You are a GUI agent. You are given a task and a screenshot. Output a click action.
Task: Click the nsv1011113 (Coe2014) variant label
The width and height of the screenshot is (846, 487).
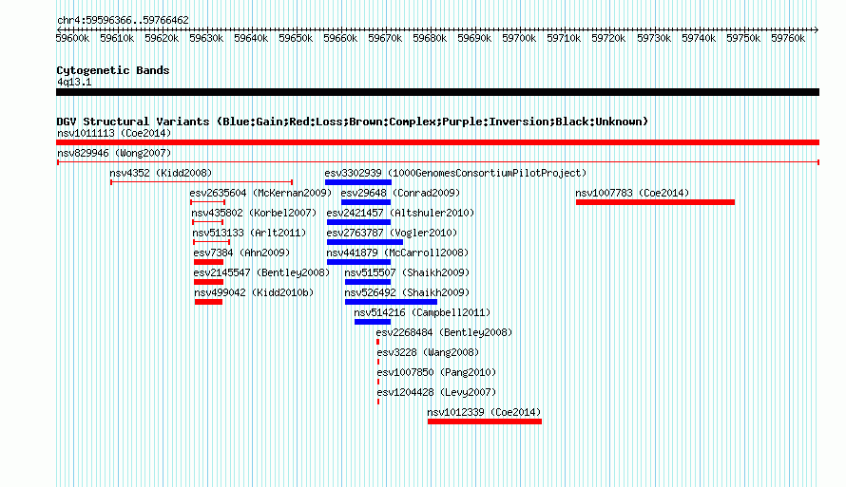click(114, 133)
